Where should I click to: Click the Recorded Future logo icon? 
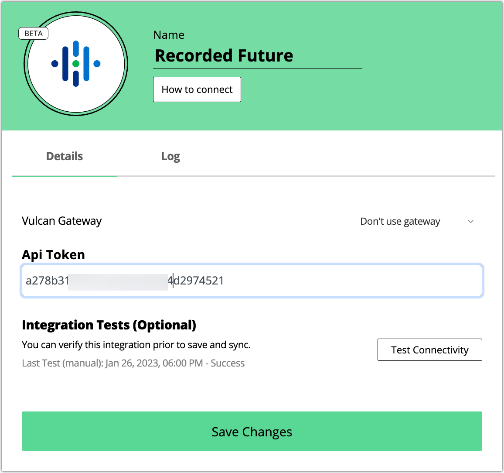coord(76,64)
